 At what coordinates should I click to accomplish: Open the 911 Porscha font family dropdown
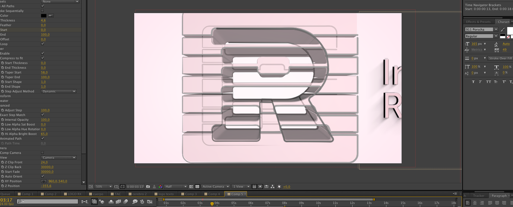click(482, 29)
